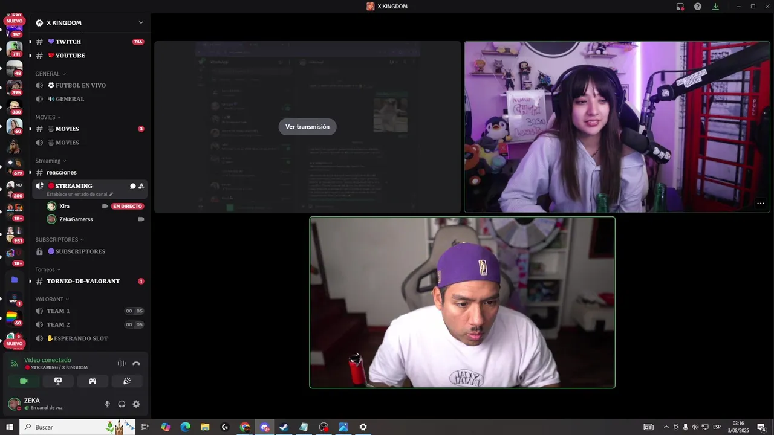Collapse the GENERAL category
The height and width of the screenshot is (435, 774).
(x=51, y=74)
